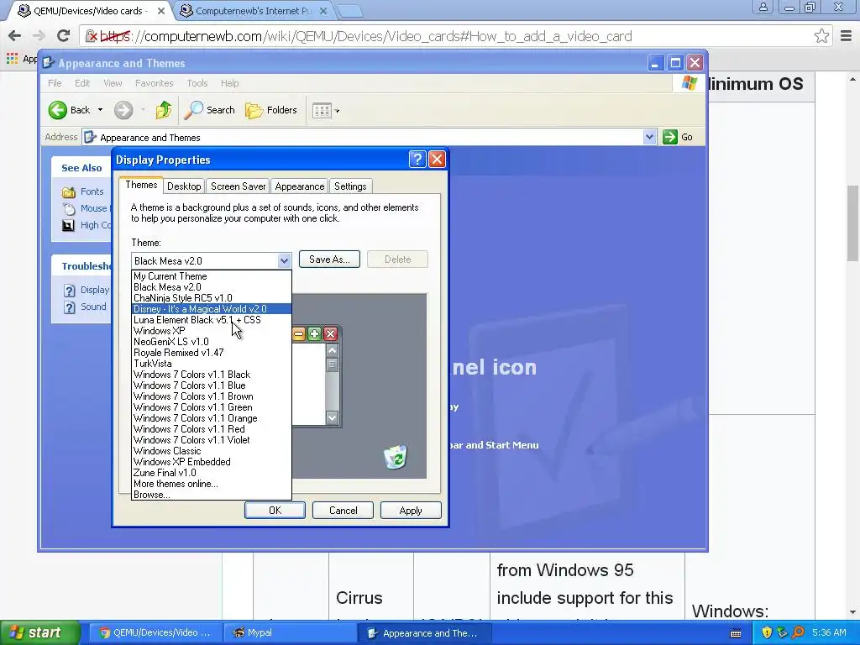Click Recycle Bin icon in theme preview
Viewport: 860px width, 645px height.
click(396, 457)
